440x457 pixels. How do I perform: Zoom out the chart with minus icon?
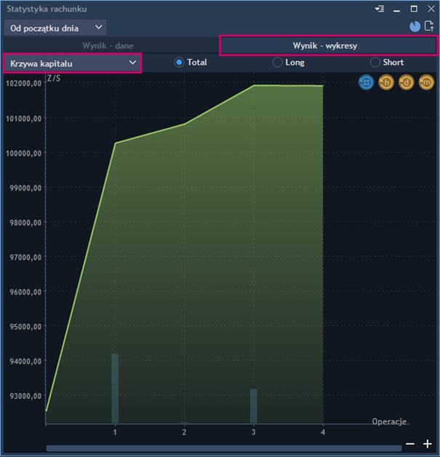pos(410,444)
